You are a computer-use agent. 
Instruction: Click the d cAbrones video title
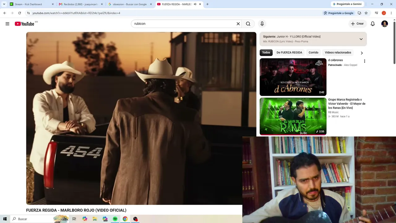[336, 60]
